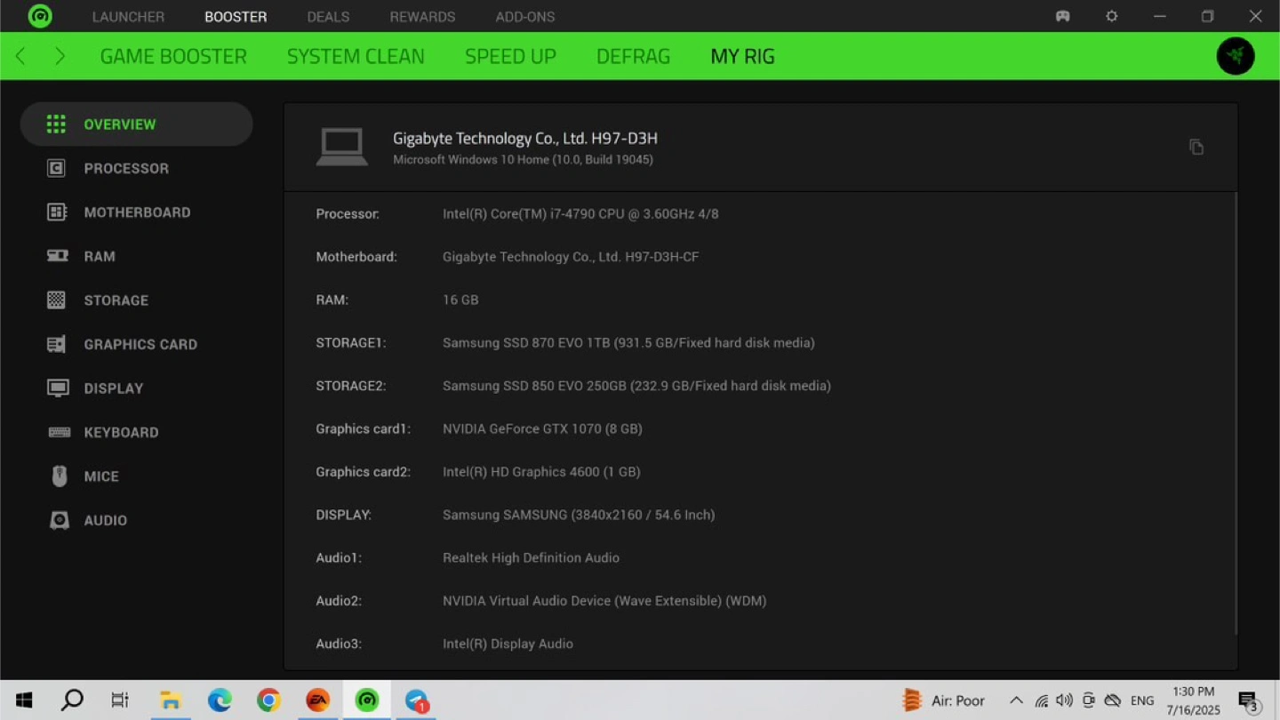Open the Speed Up section

(x=510, y=56)
